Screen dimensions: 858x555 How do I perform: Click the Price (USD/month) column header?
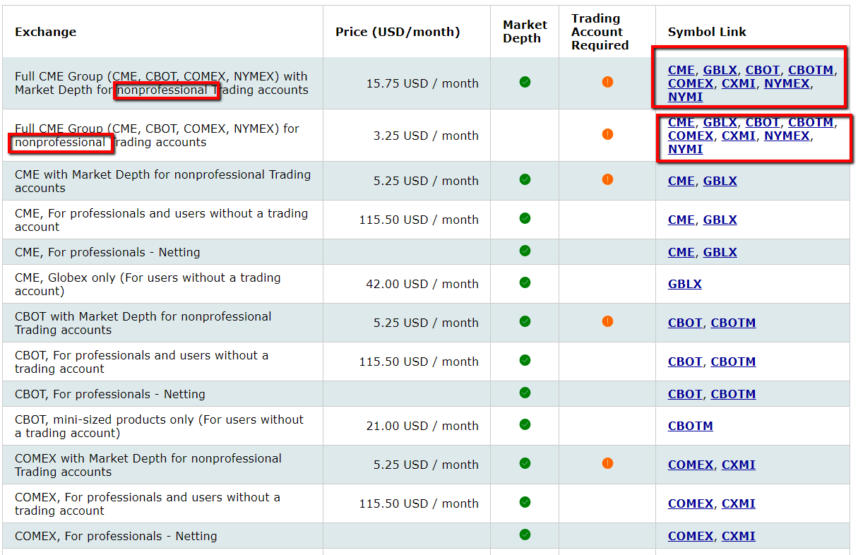click(x=398, y=32)
